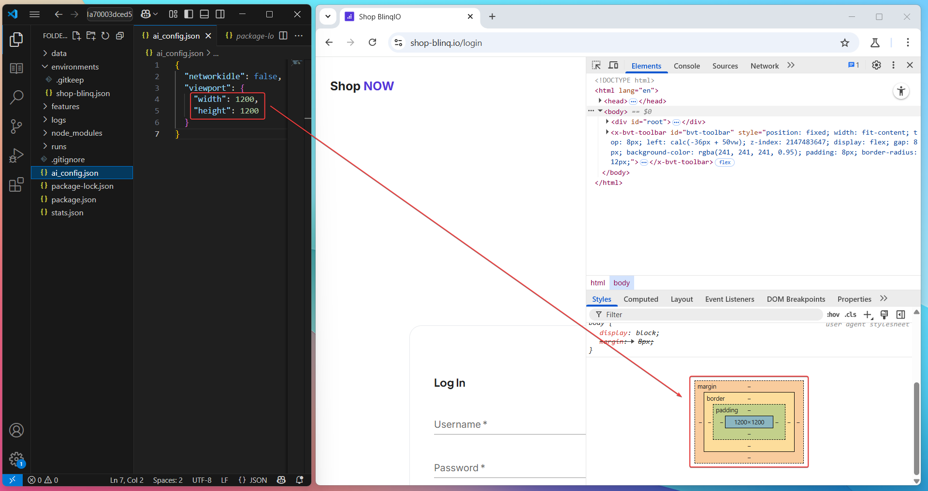Expand the features folder
This screenshot has height=491, width=928.
point(65,107)
